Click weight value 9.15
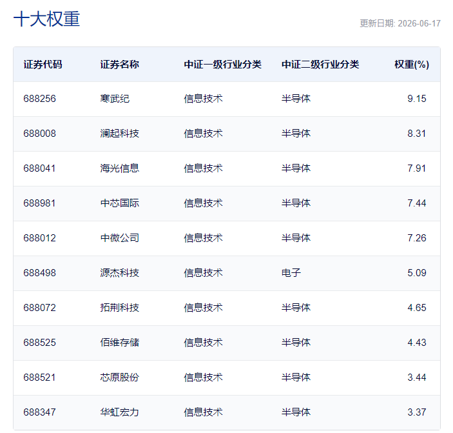This screenshot has height=433, width=453. 417,99
